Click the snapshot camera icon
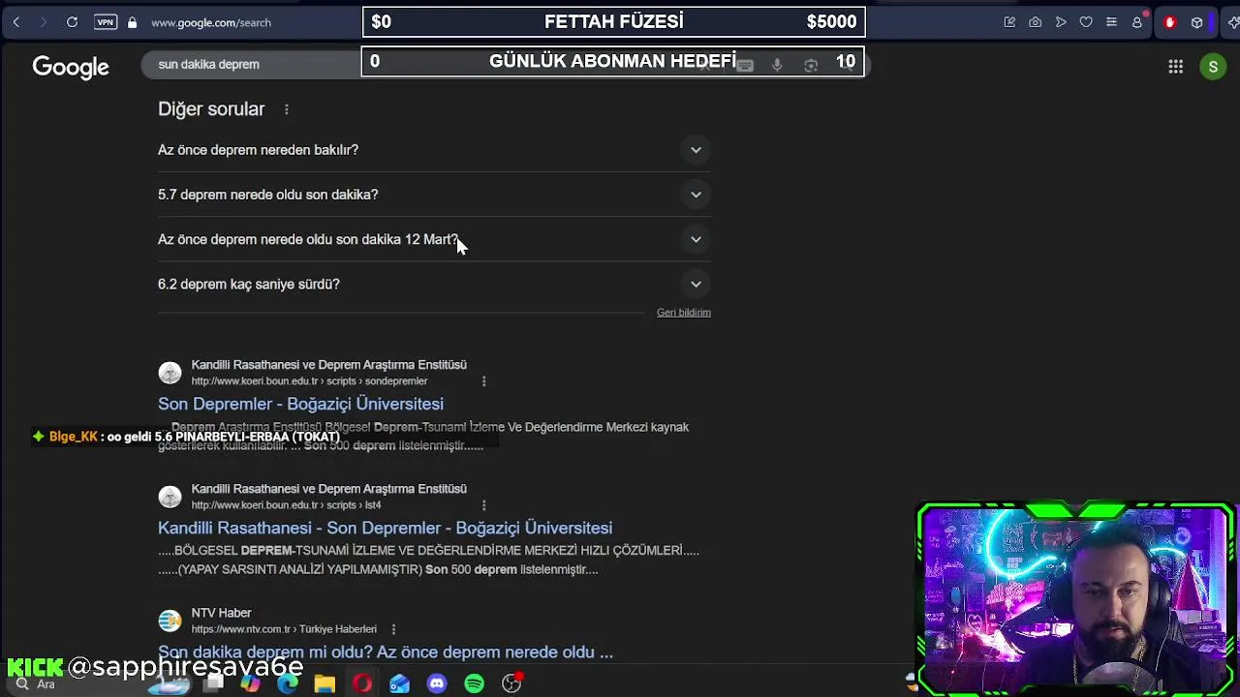 [1036, 22]
